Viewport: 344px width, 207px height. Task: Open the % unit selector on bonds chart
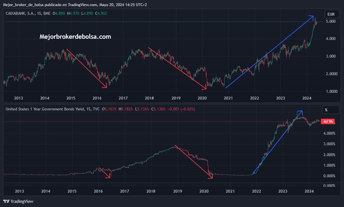coord(331,110)
